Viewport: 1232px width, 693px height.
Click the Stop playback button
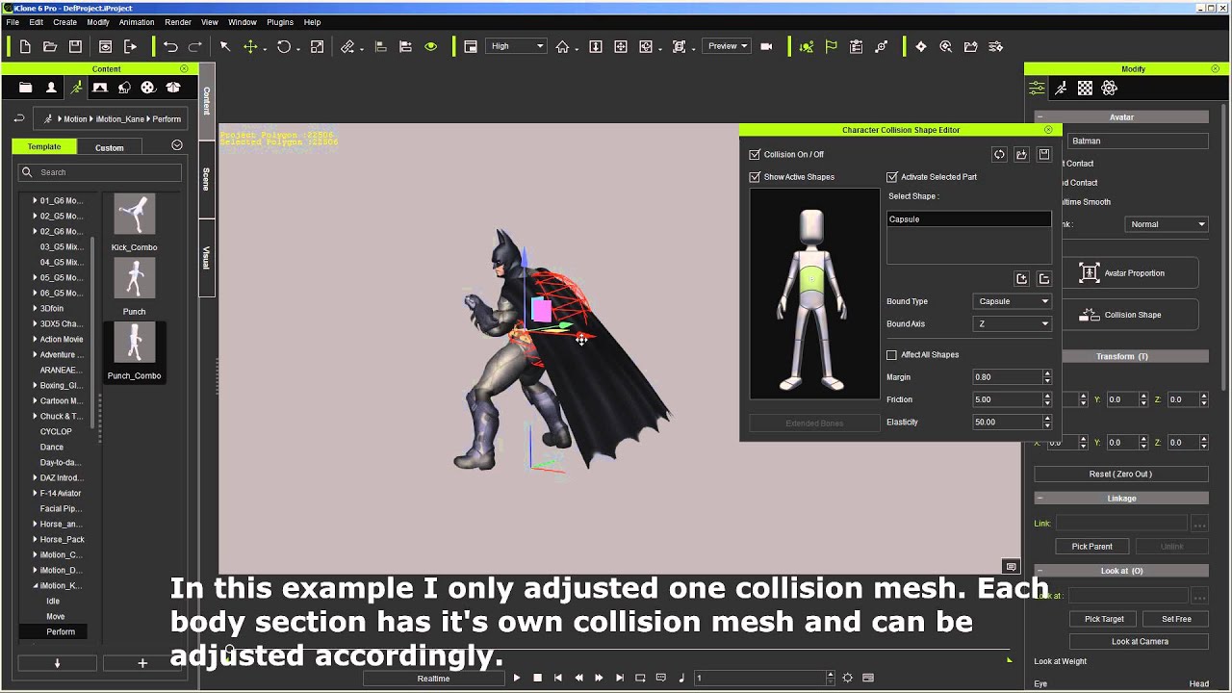(x=537, y=679)
